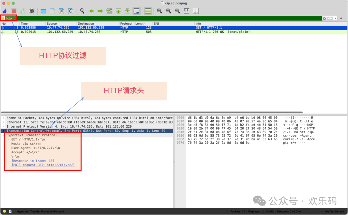Open Response in frame 10 link
This screenshot has height=215, width=348.
click(x=32, y=161)
